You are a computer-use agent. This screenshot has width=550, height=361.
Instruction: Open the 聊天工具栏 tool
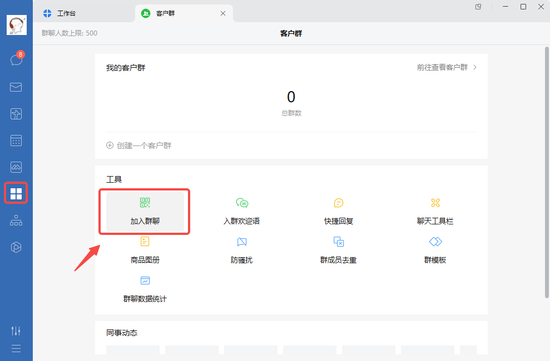435,211
